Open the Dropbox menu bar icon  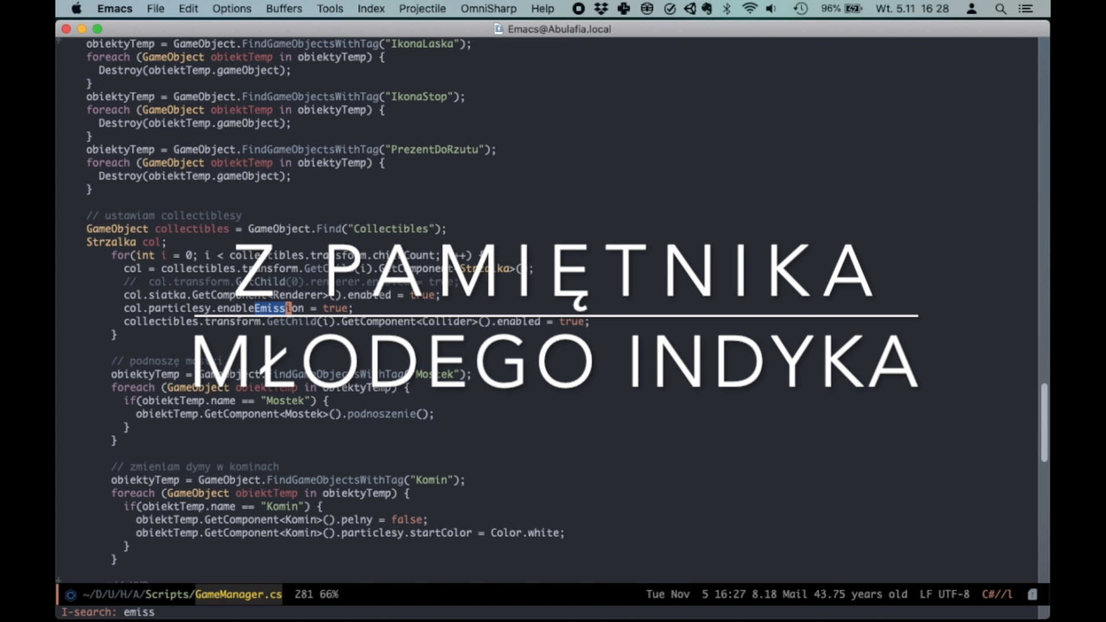coord(601,9)
